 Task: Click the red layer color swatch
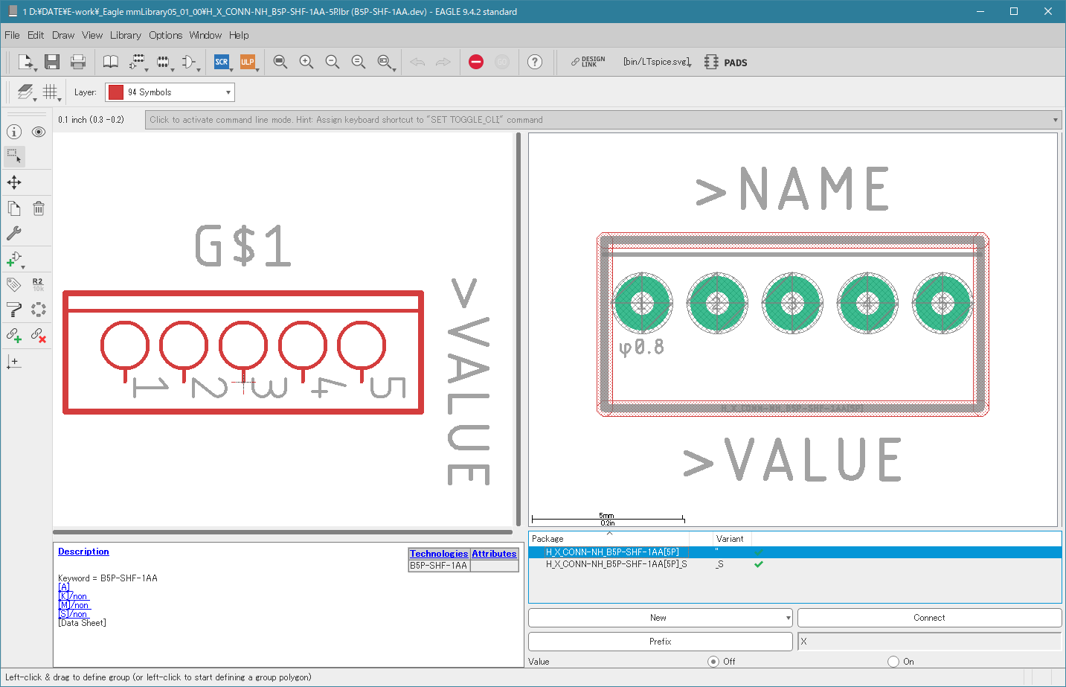(x=116, y=92)
